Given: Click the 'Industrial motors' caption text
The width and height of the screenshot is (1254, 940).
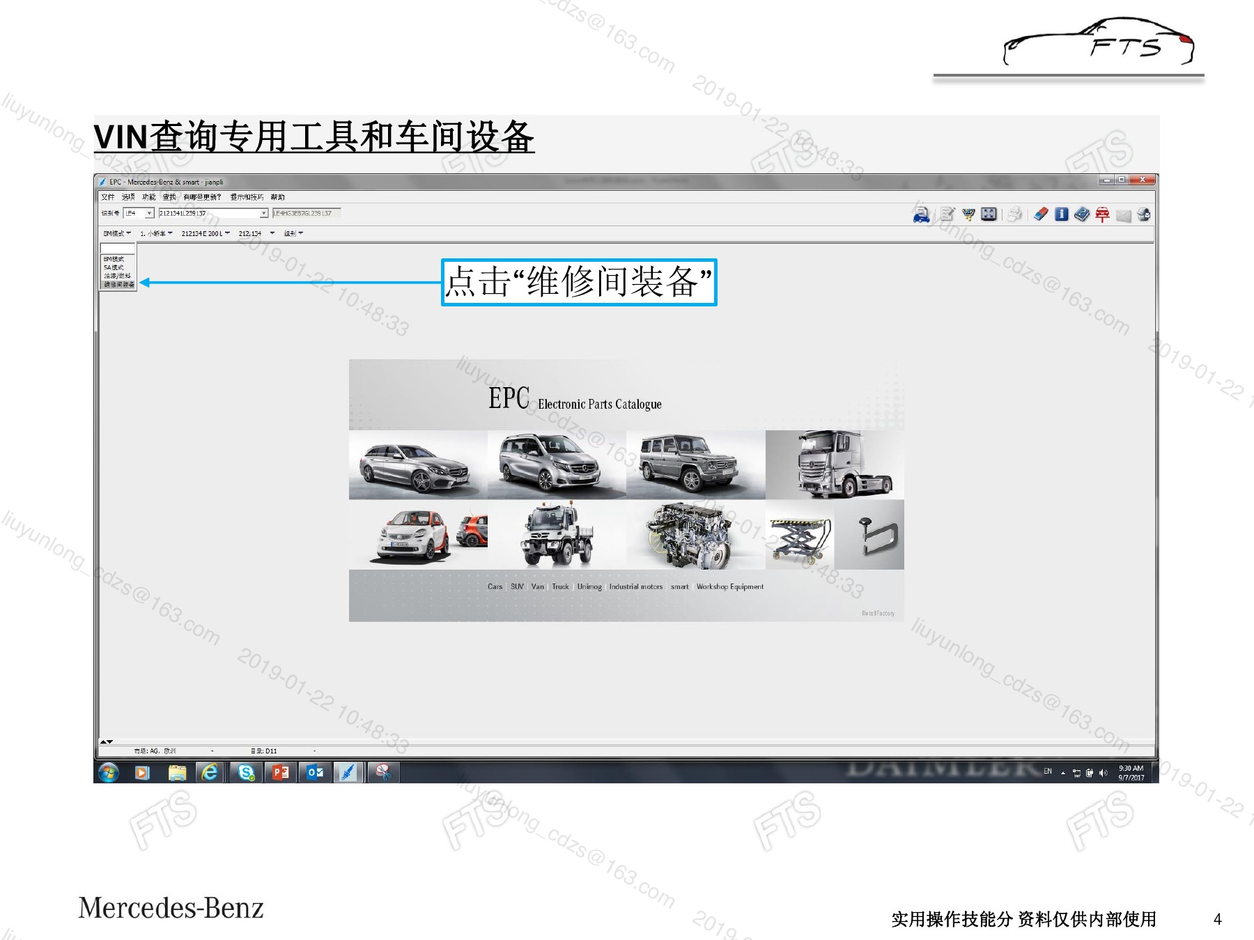Looking at the screenshot, I should (x=636, y=587).
